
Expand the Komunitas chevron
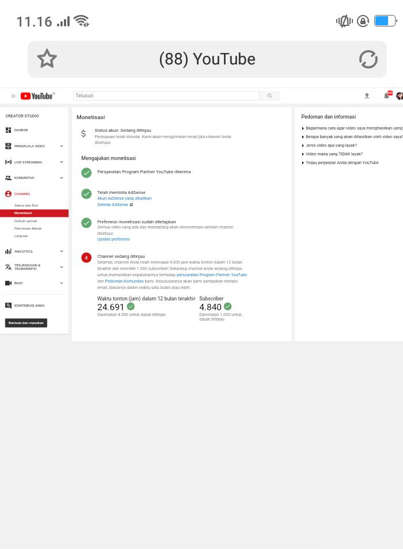point(62,178)
